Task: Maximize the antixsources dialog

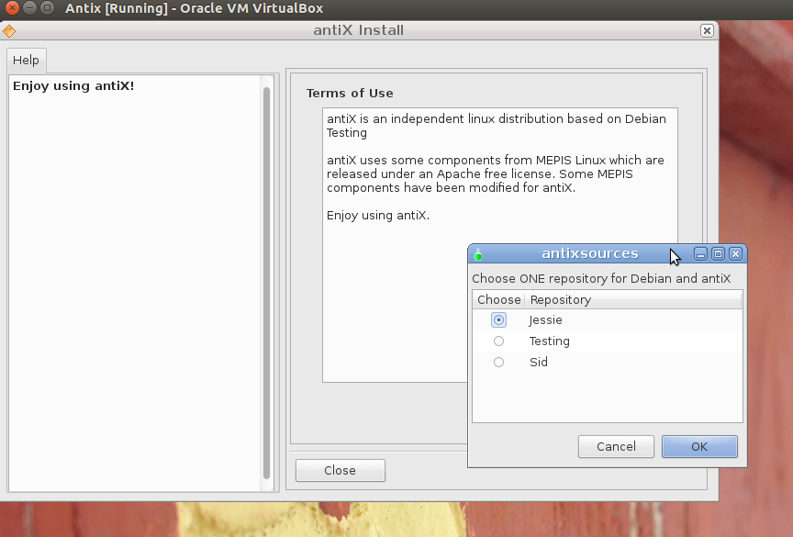Action: [x=718, y=254]
